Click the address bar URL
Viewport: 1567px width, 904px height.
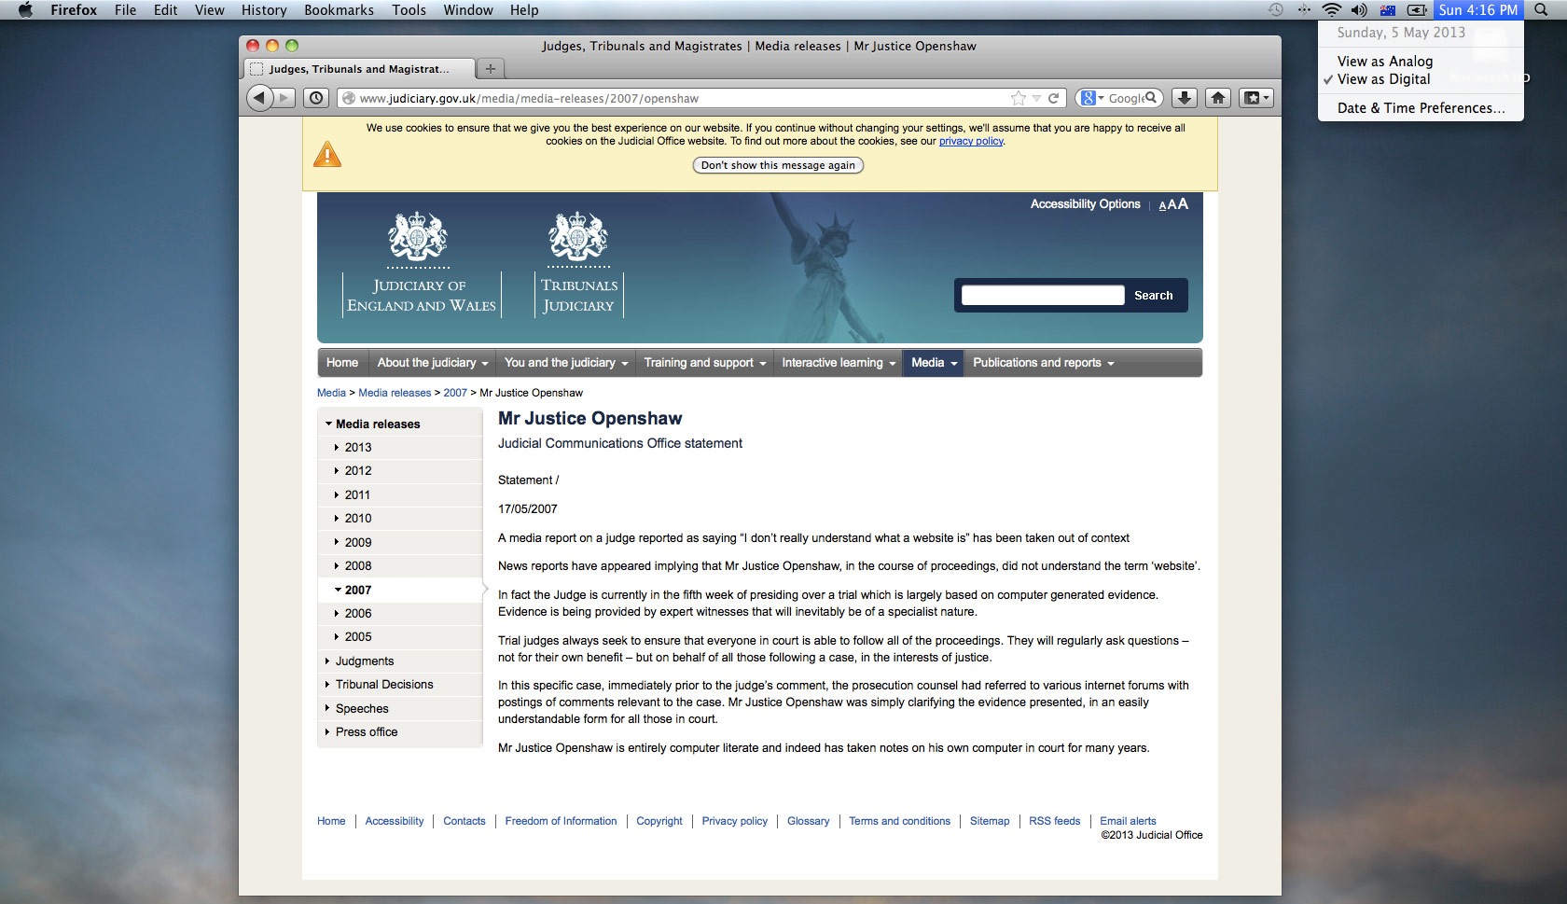[529, 98]
